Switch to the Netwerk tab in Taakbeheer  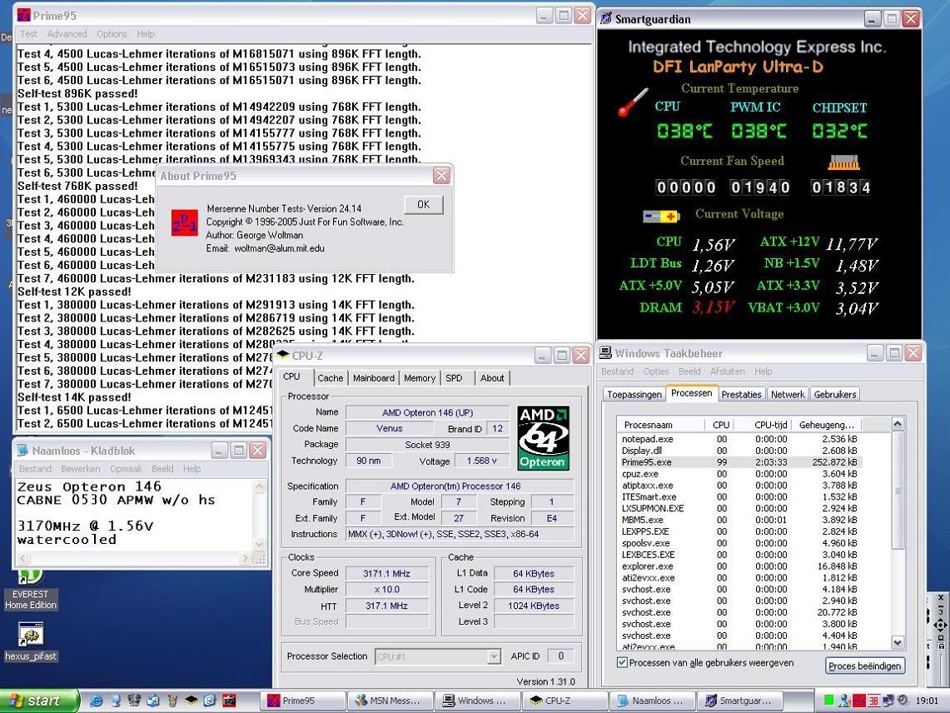(788, 394)
